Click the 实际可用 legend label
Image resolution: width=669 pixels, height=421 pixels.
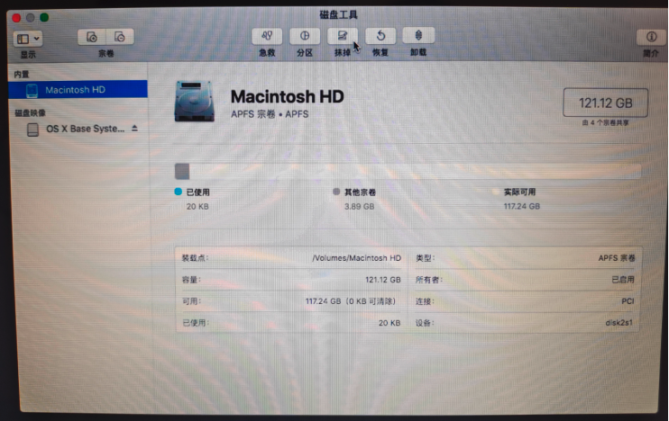pyautogui.click(x=519, y=192)
